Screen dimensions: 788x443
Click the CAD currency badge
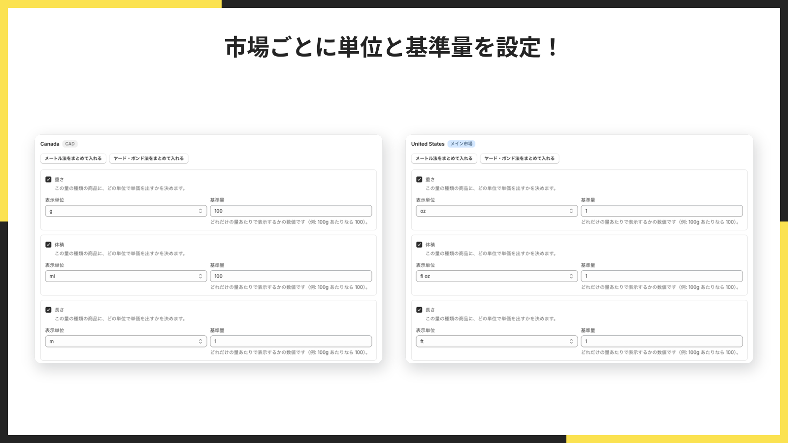[x=70, y=144]
